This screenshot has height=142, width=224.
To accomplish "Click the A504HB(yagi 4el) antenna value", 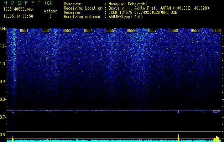I will point(126,17).
